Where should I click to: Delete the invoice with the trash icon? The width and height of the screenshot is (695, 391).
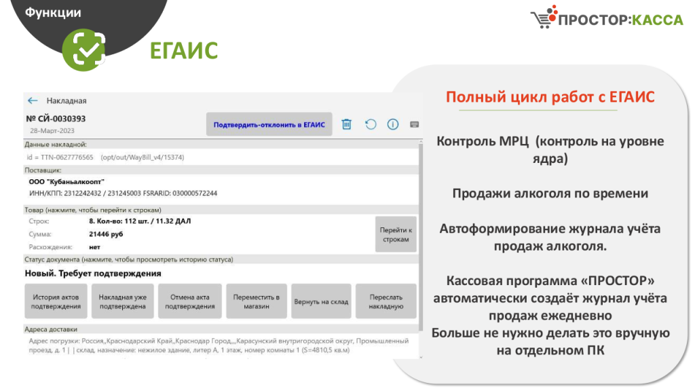click(347, 125)
